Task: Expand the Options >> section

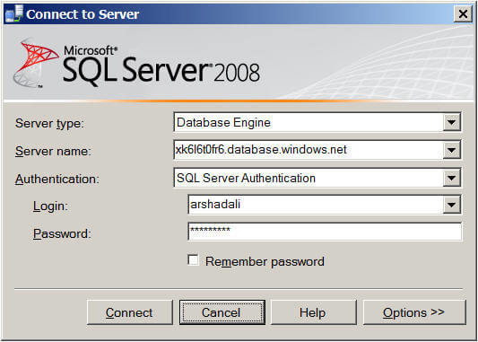Action: [414, 312]
